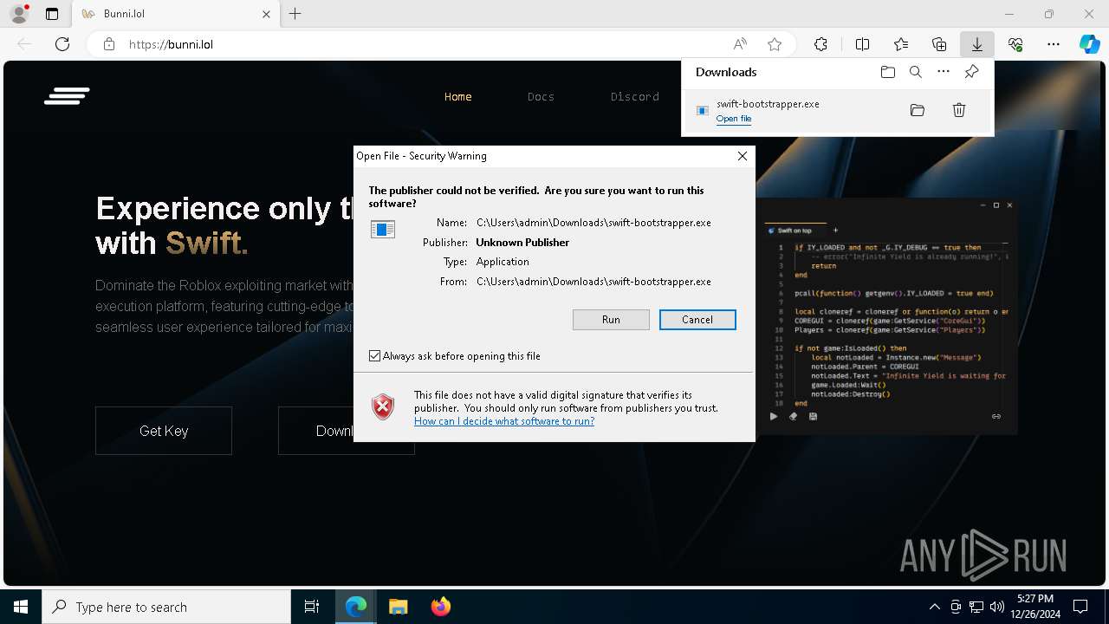Click save icon in code editor preview
Image resolution: width=1109 pixels, height=624 pixels.
tap(813, 417)
